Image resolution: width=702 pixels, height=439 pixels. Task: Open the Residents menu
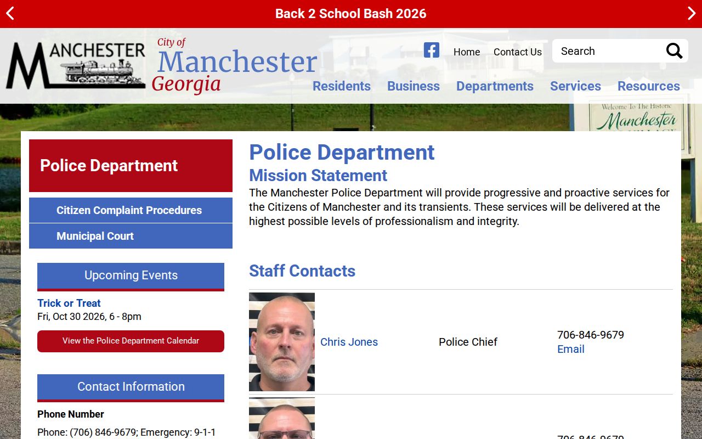tap(342, 86)
